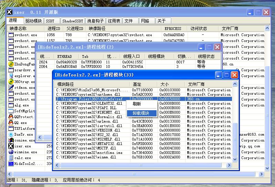Sort modules by 基址 header
The image size is (275, 187).
tap(144, 84)
